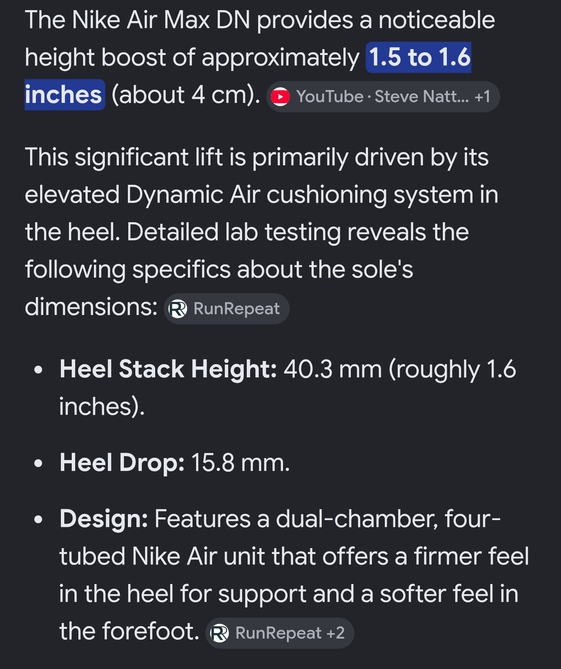Screen dimensions: 561x669
Task: Tap the '15.8 mm.' value
Action: [241, 463]
